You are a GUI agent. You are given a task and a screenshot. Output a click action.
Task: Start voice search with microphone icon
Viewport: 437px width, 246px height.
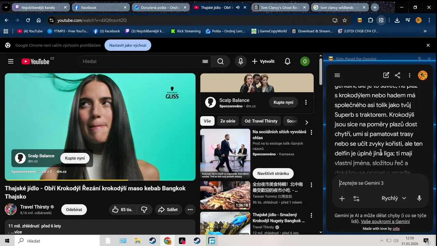(x=241, y=61)
